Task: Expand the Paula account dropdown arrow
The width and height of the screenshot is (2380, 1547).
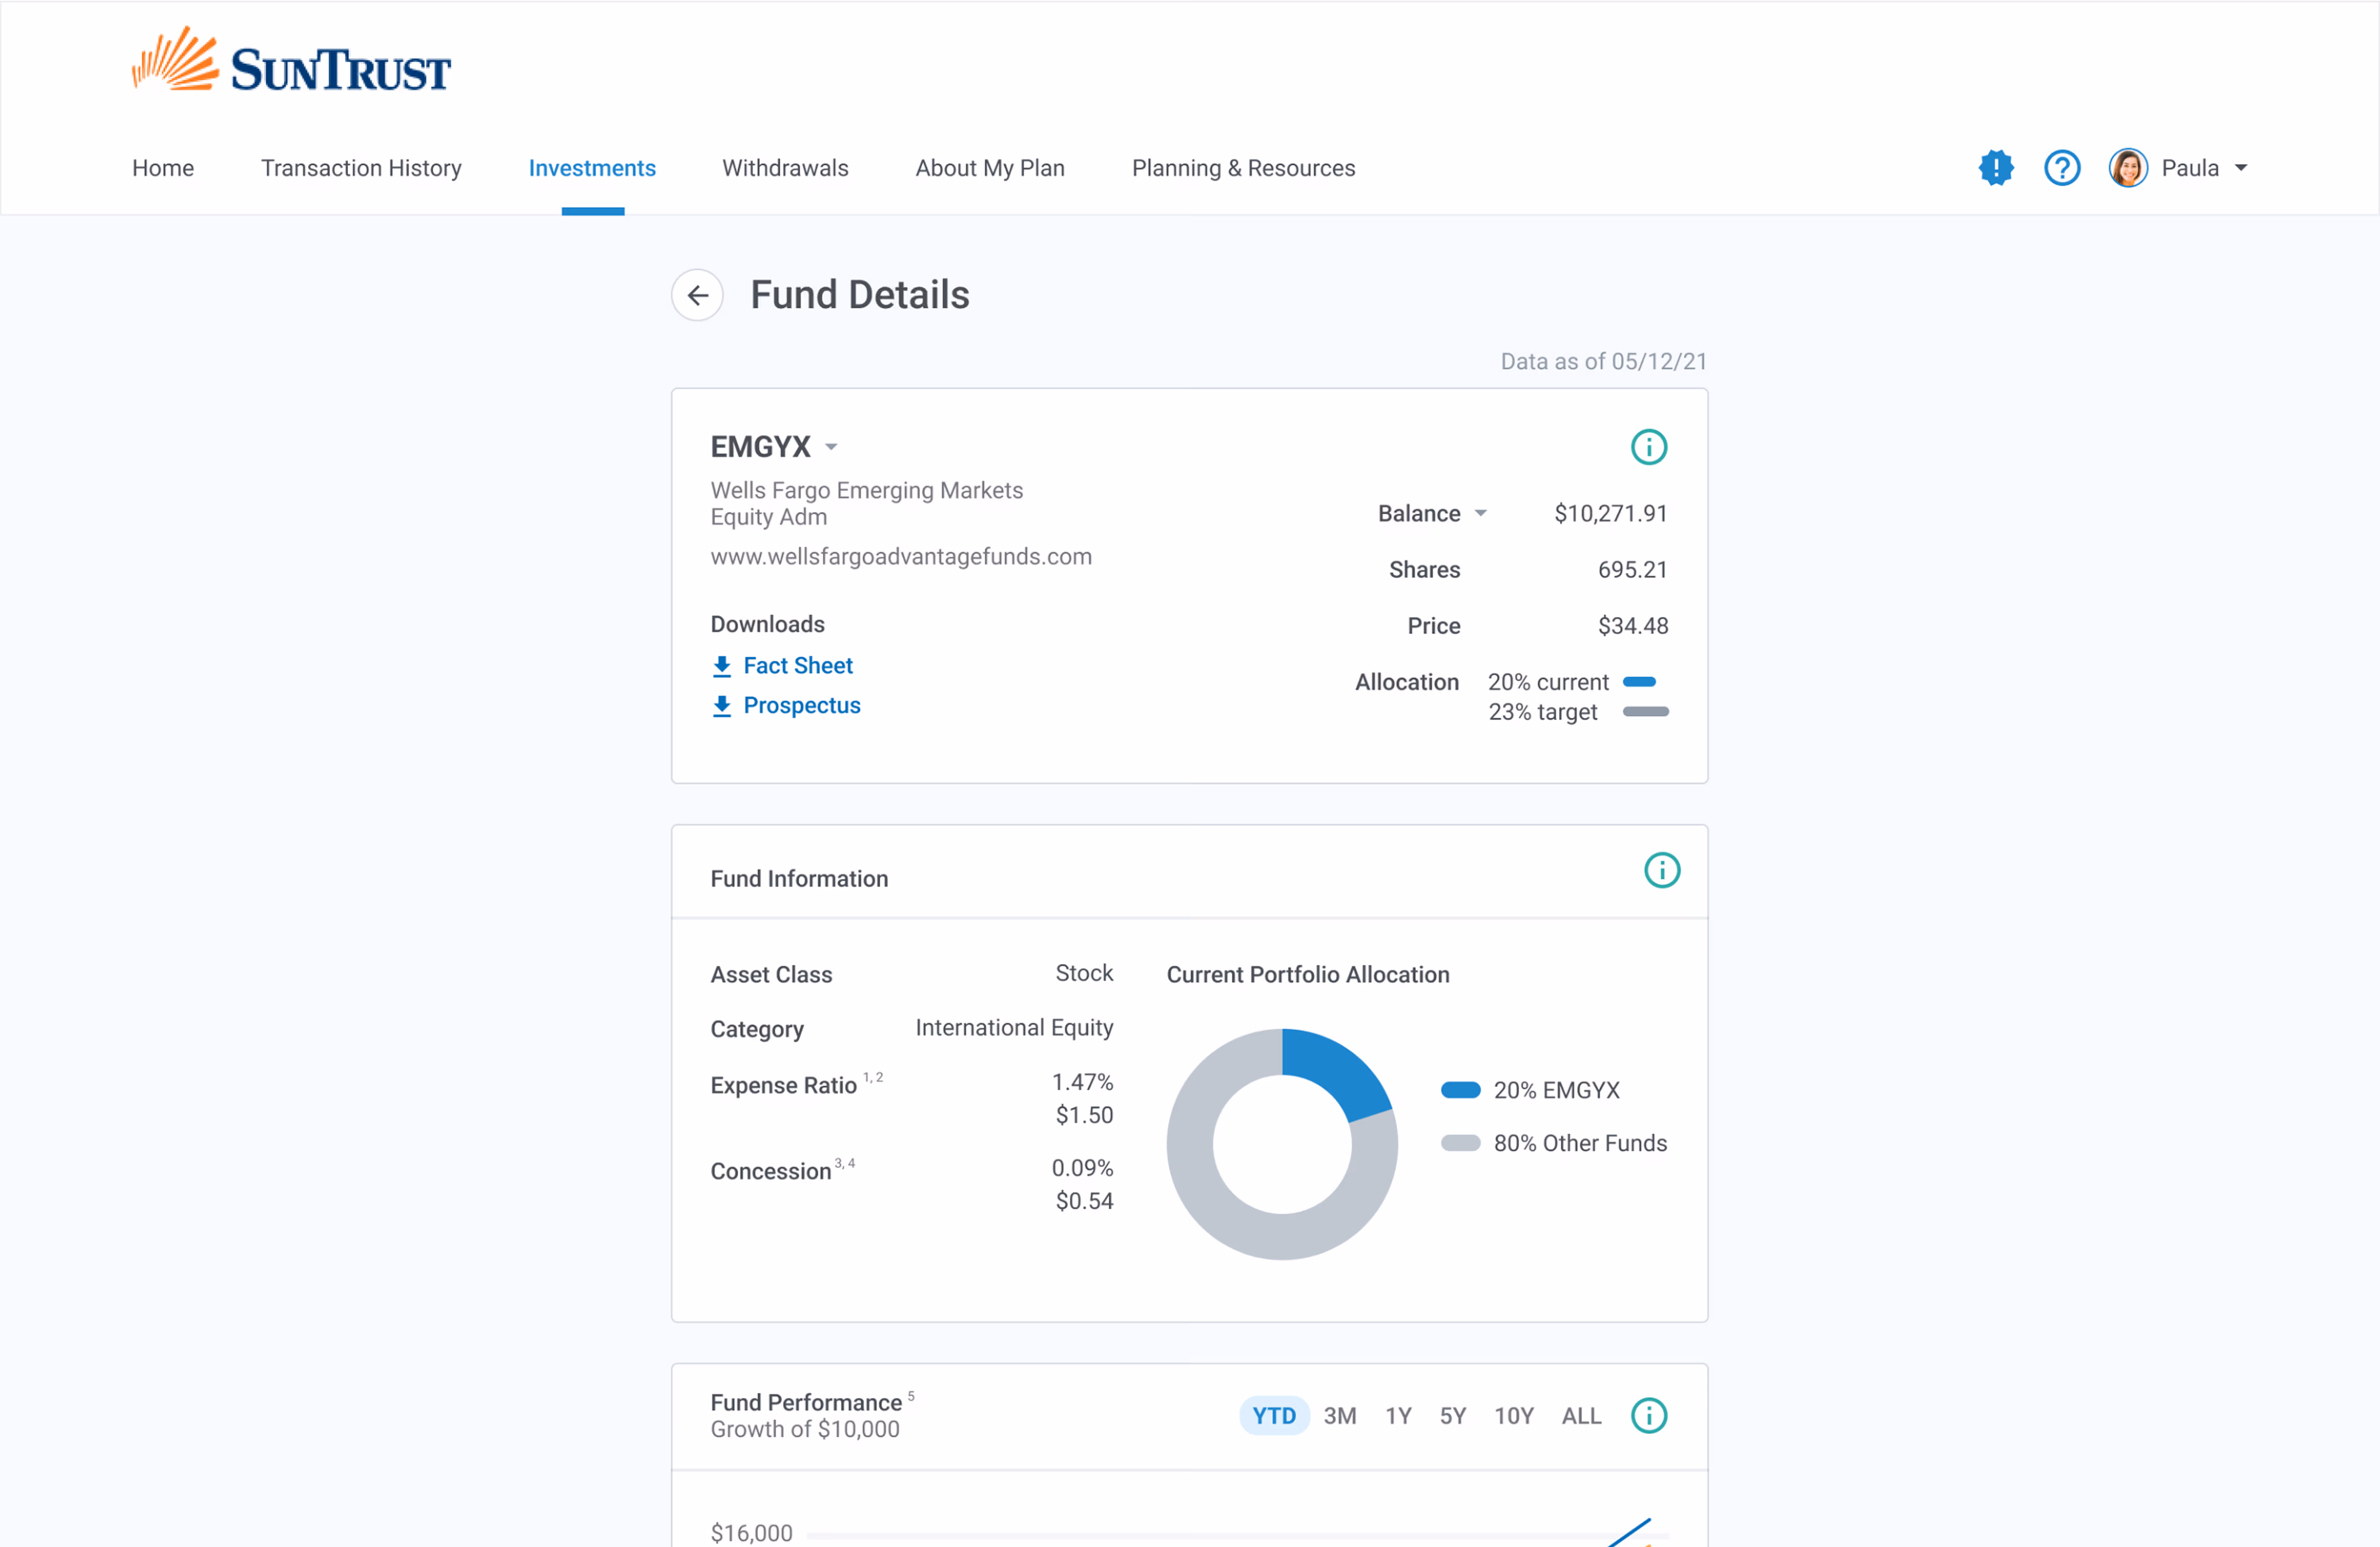Action: [x=2241, y=168]
